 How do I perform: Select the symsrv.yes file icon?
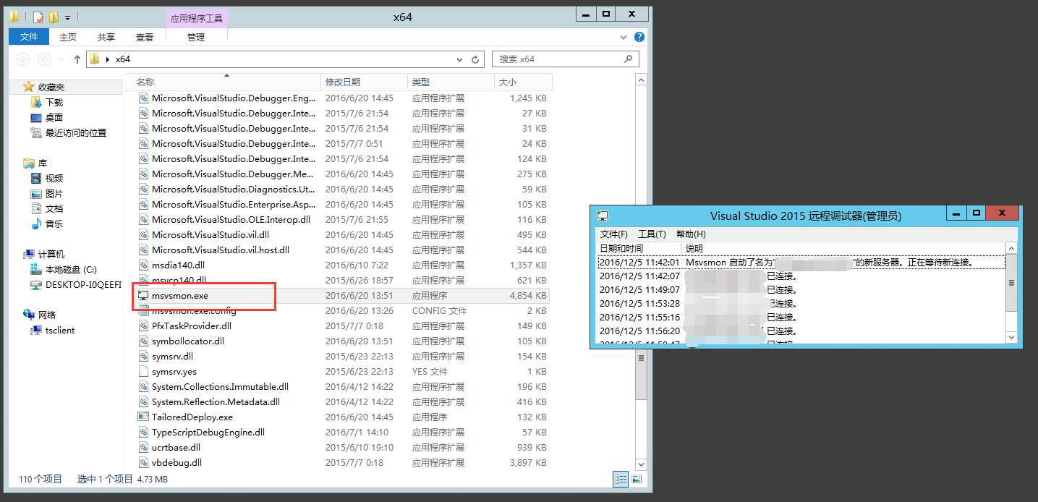point(143,371)
